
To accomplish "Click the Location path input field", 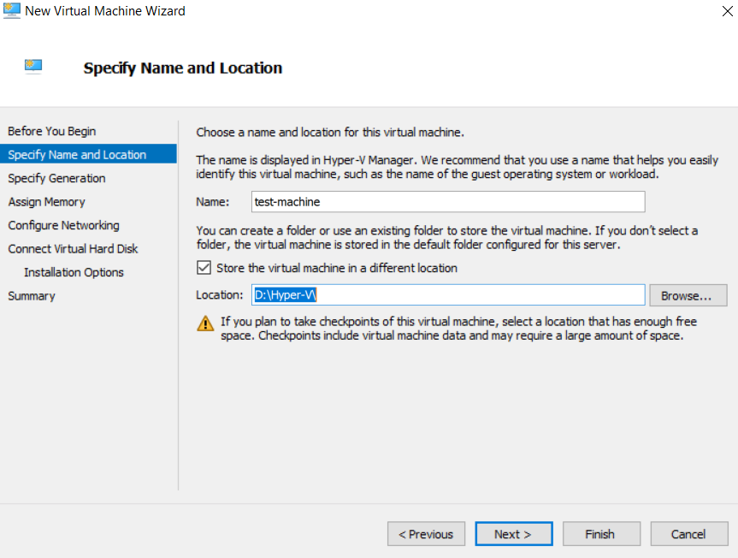I will pyautogui.click(x=447, y=295).
